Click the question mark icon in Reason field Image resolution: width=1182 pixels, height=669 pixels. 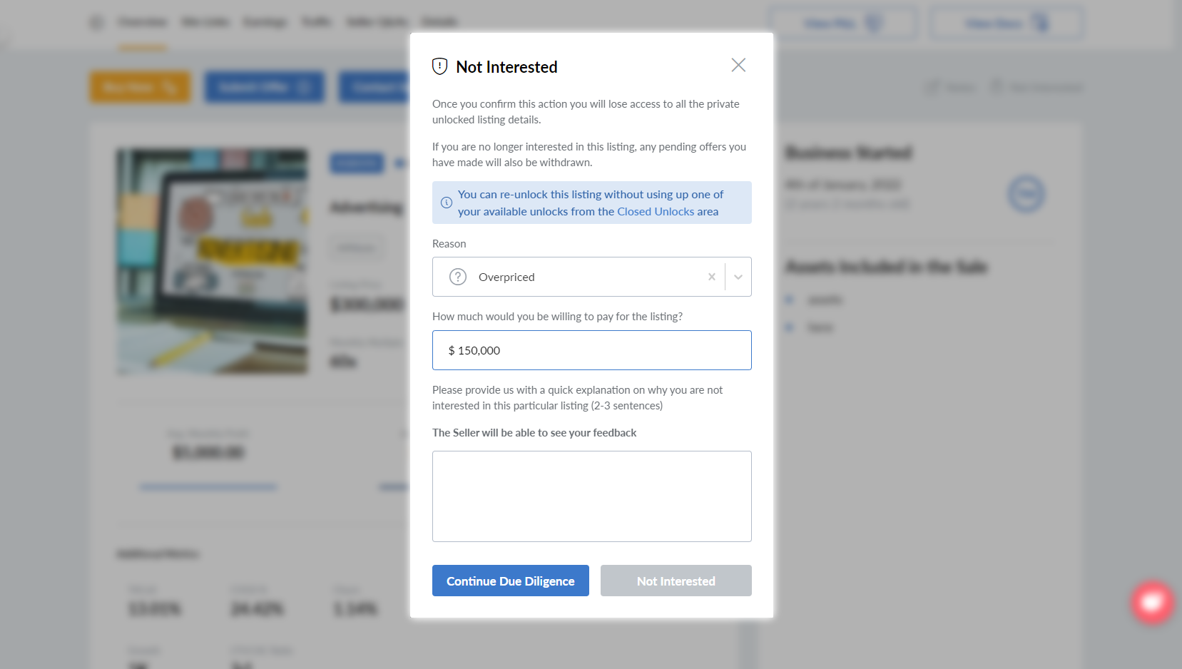[x=458, y=277]
